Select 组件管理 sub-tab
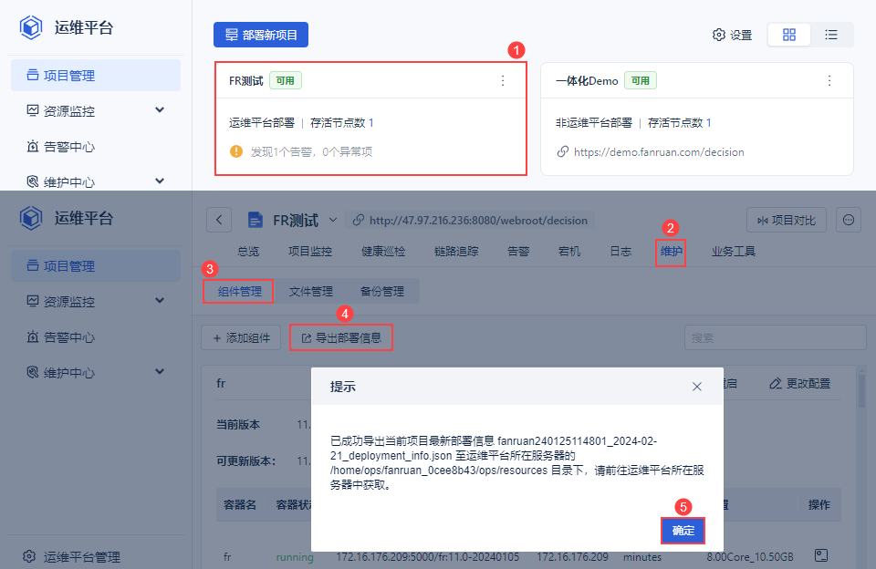The image size is (876, 569). pyautogui.click(x=239, y=292)
